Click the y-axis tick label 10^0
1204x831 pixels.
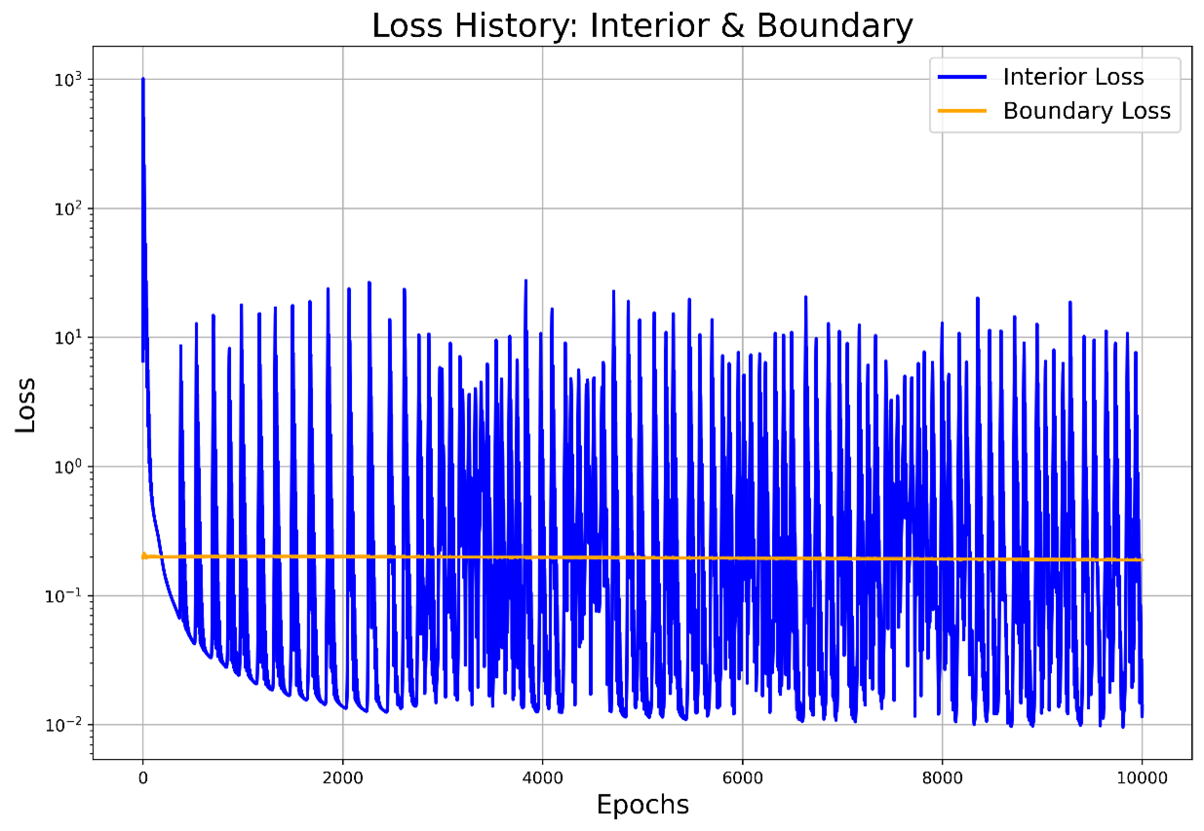click(70, 466)
